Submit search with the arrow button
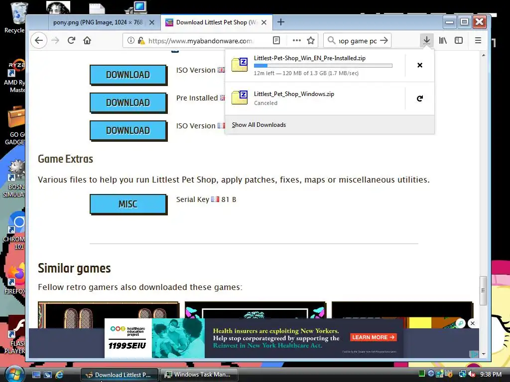 point(384,41)
